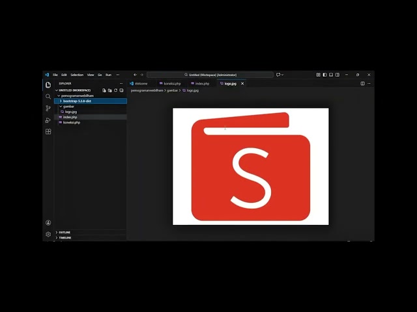The image size is (417, 312).
Task: Open index.php in the file tree
Action: tap(91, 117)
